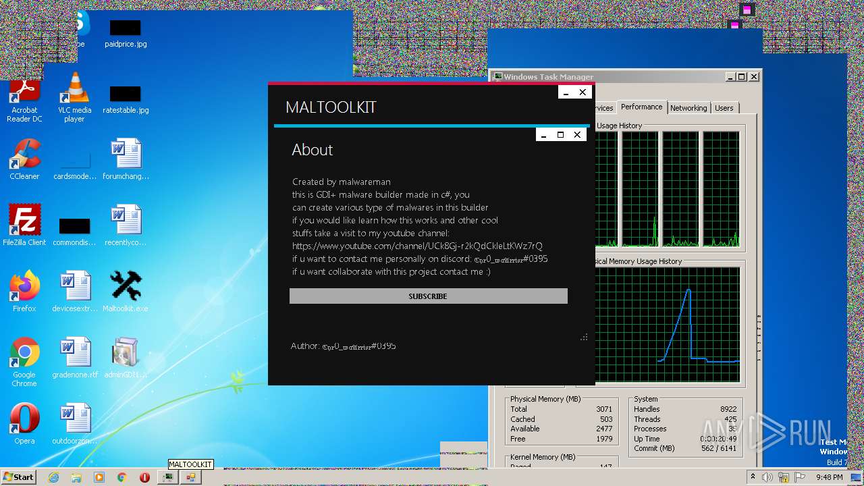Close the About dialog

coord(577,135)
